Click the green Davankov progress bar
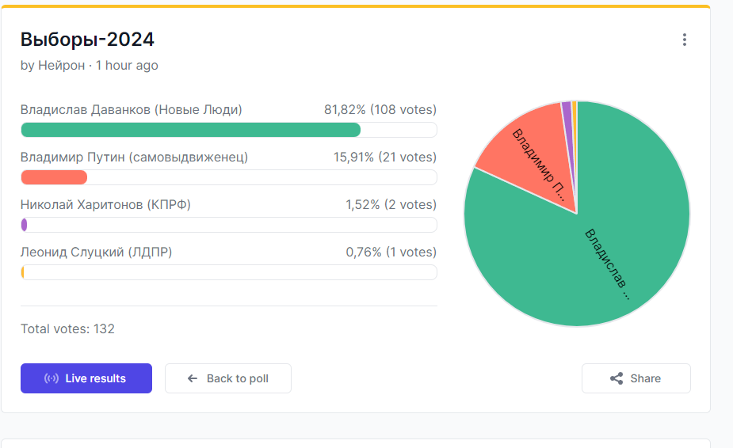This screenshot has width=733, height=448. tap(190, 130)
